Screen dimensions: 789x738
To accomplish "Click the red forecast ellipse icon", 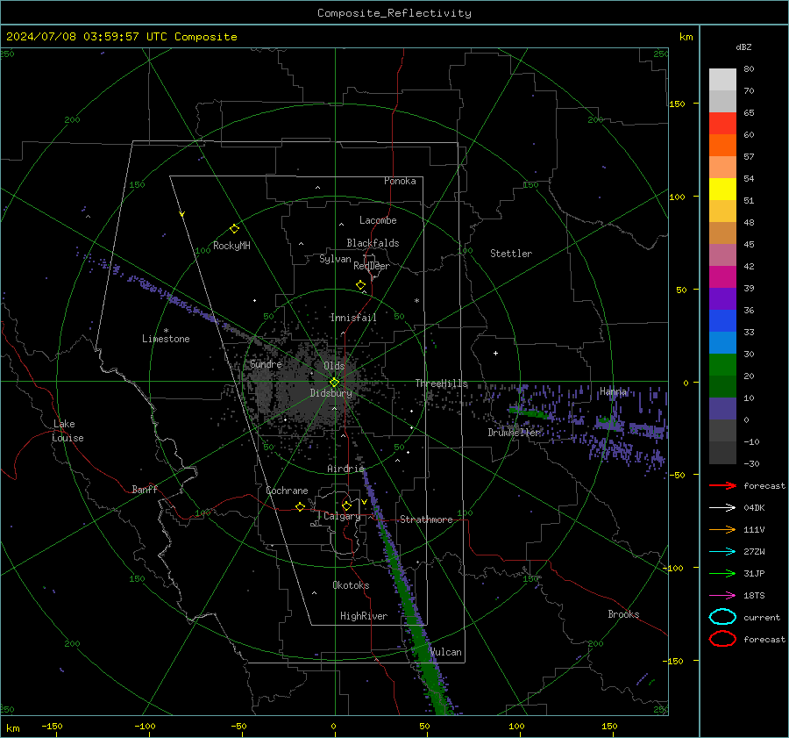I will click(x=722, y=639).
